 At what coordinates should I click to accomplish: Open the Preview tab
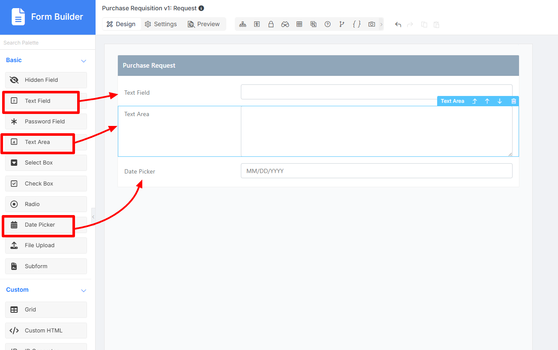204,24
